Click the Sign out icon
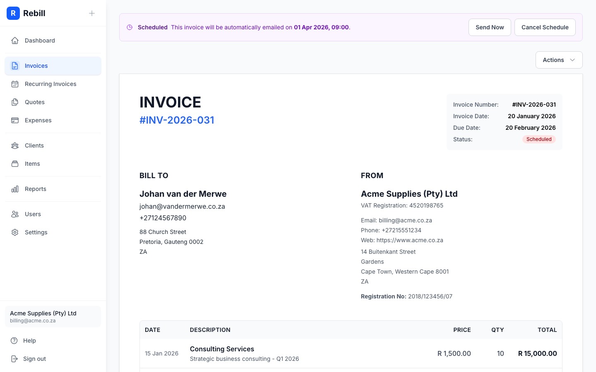This screenshot has width=596, height=372. point(15,359)
